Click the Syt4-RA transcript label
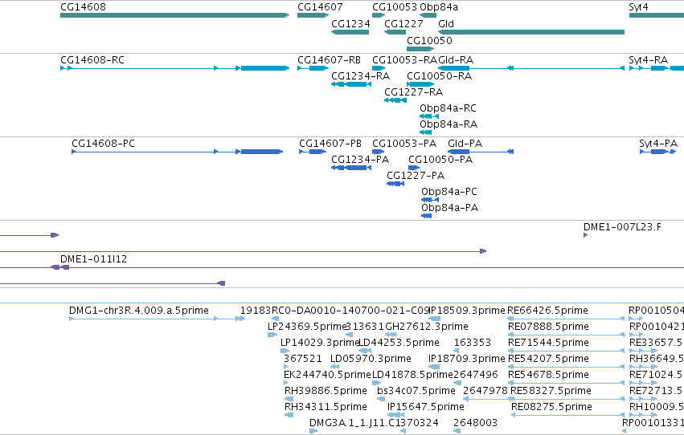The image size is (684, 435). [x=648, y=59]
